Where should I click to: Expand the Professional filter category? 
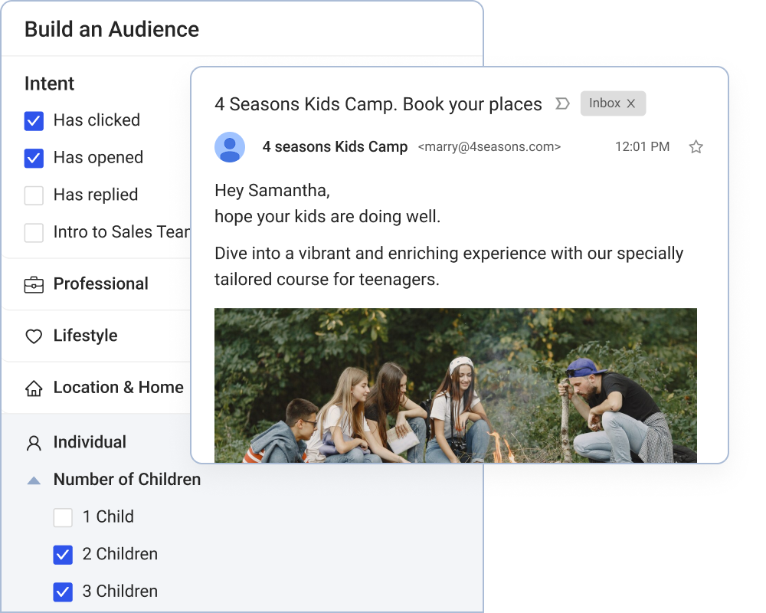tap(101, 284)
